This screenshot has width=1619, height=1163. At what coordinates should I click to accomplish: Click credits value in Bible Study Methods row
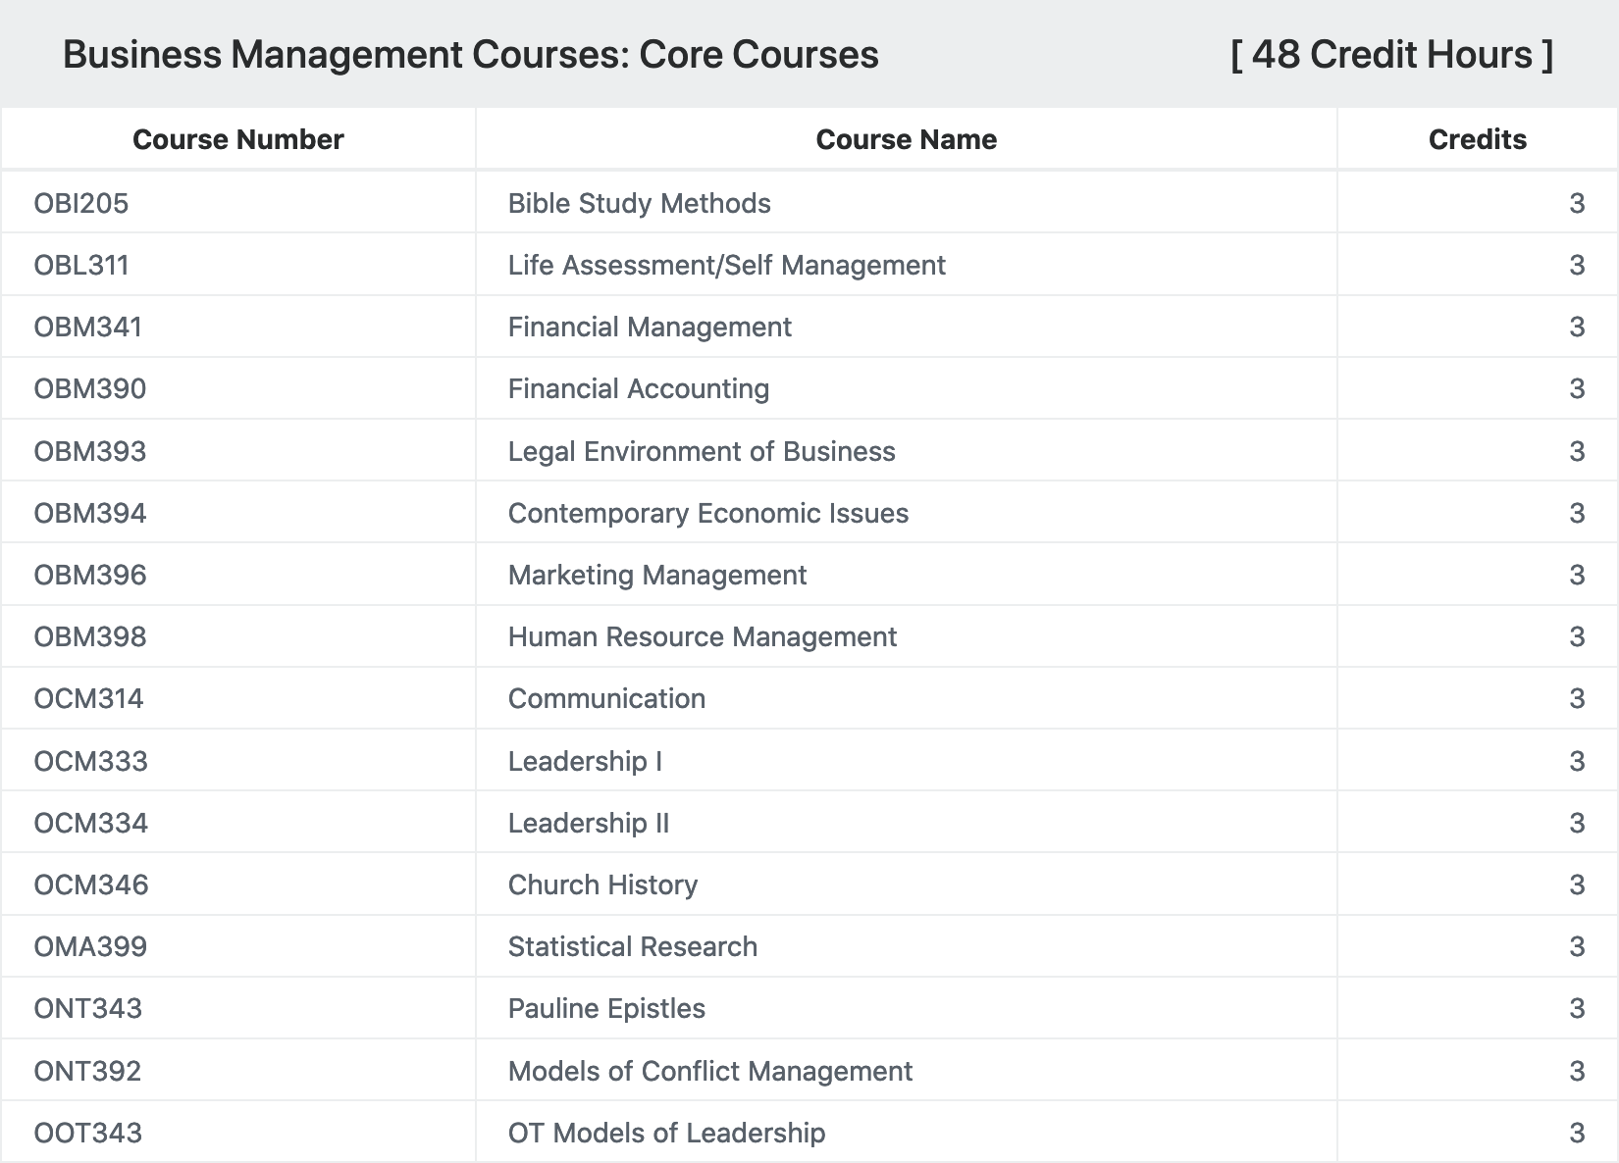pos(1577,203)
